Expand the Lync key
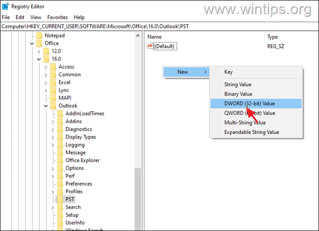The width and height of the screenshot is (319, 231). point(46,91)
